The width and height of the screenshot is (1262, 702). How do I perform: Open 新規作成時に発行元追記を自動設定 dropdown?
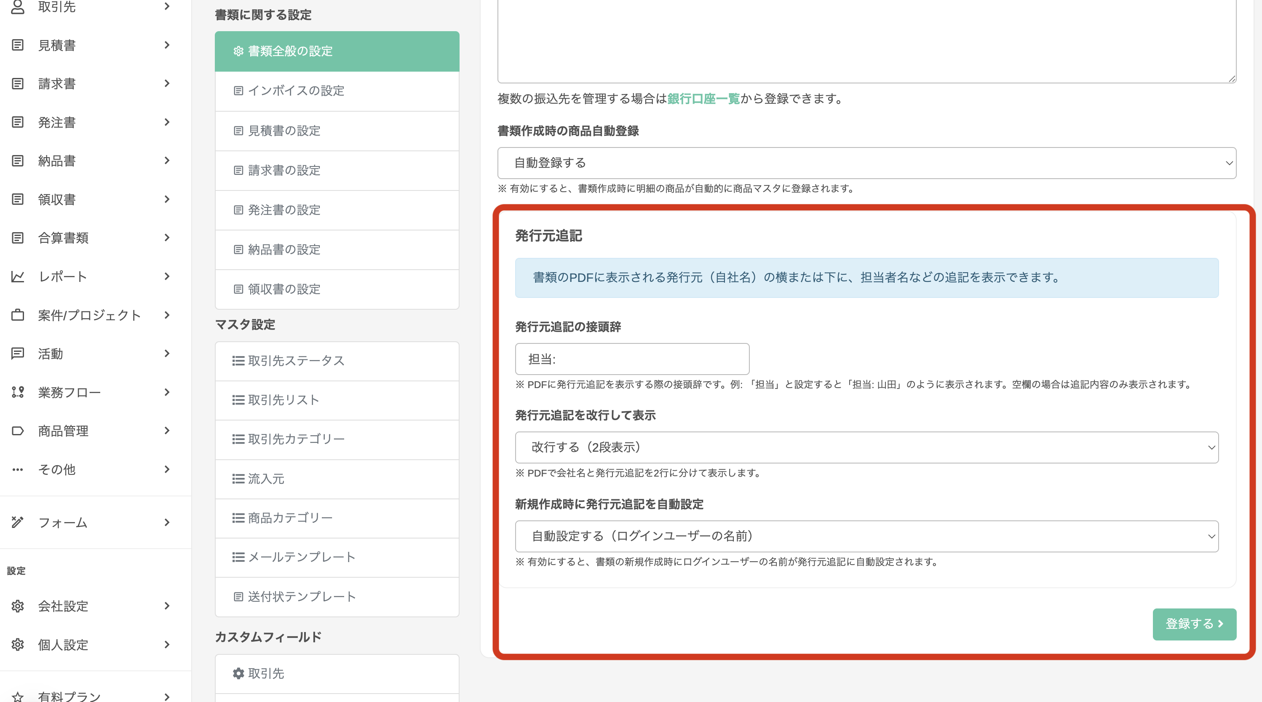(x=866, y=536)
